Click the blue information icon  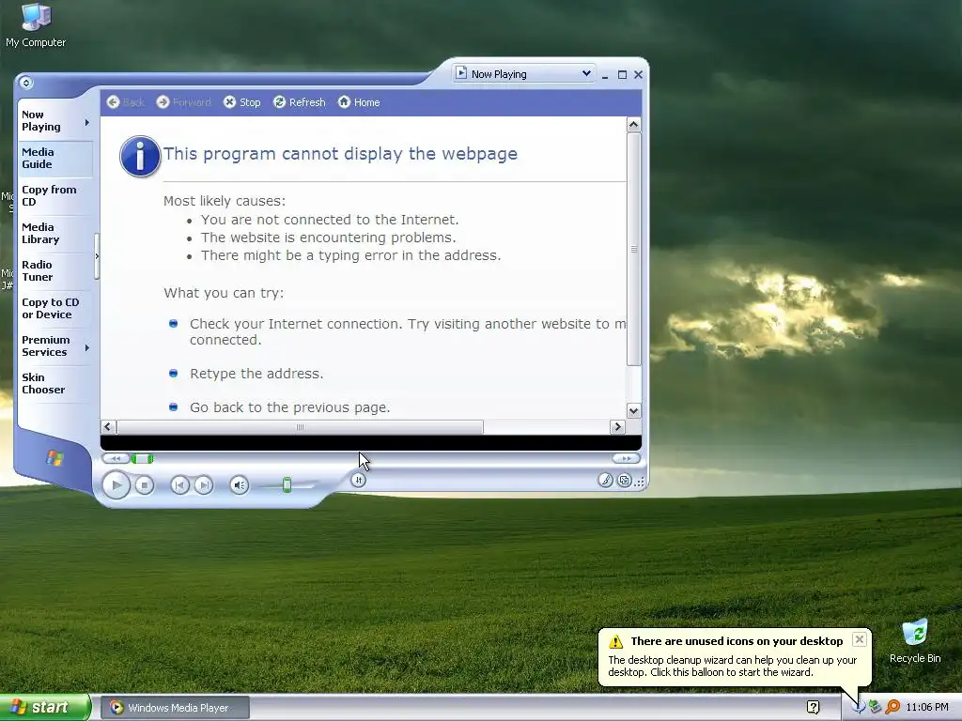point(140,157)
